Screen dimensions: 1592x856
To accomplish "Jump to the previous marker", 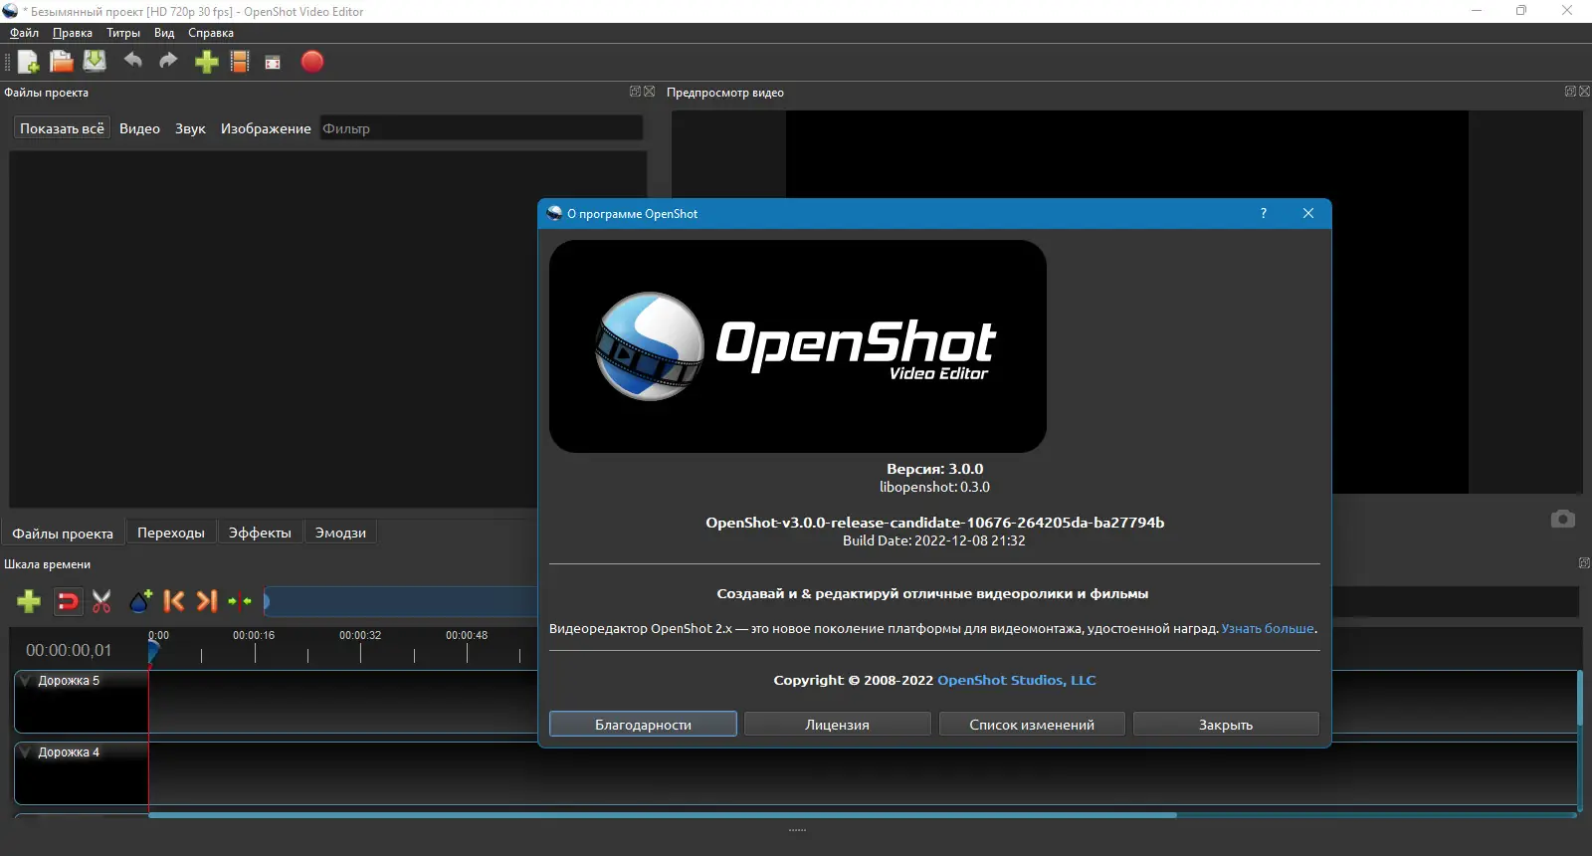I will coord(174,600).
